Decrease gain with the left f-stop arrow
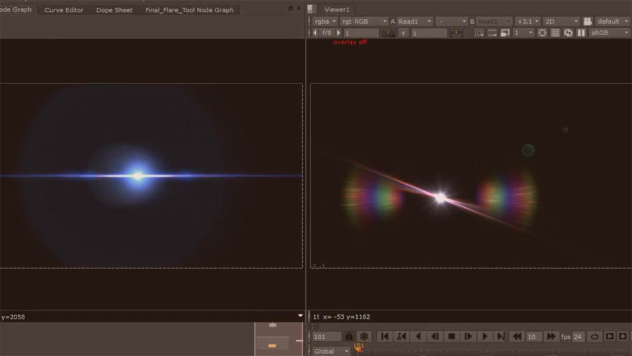This screenshot has height=356, width=632. coord(315,32)
